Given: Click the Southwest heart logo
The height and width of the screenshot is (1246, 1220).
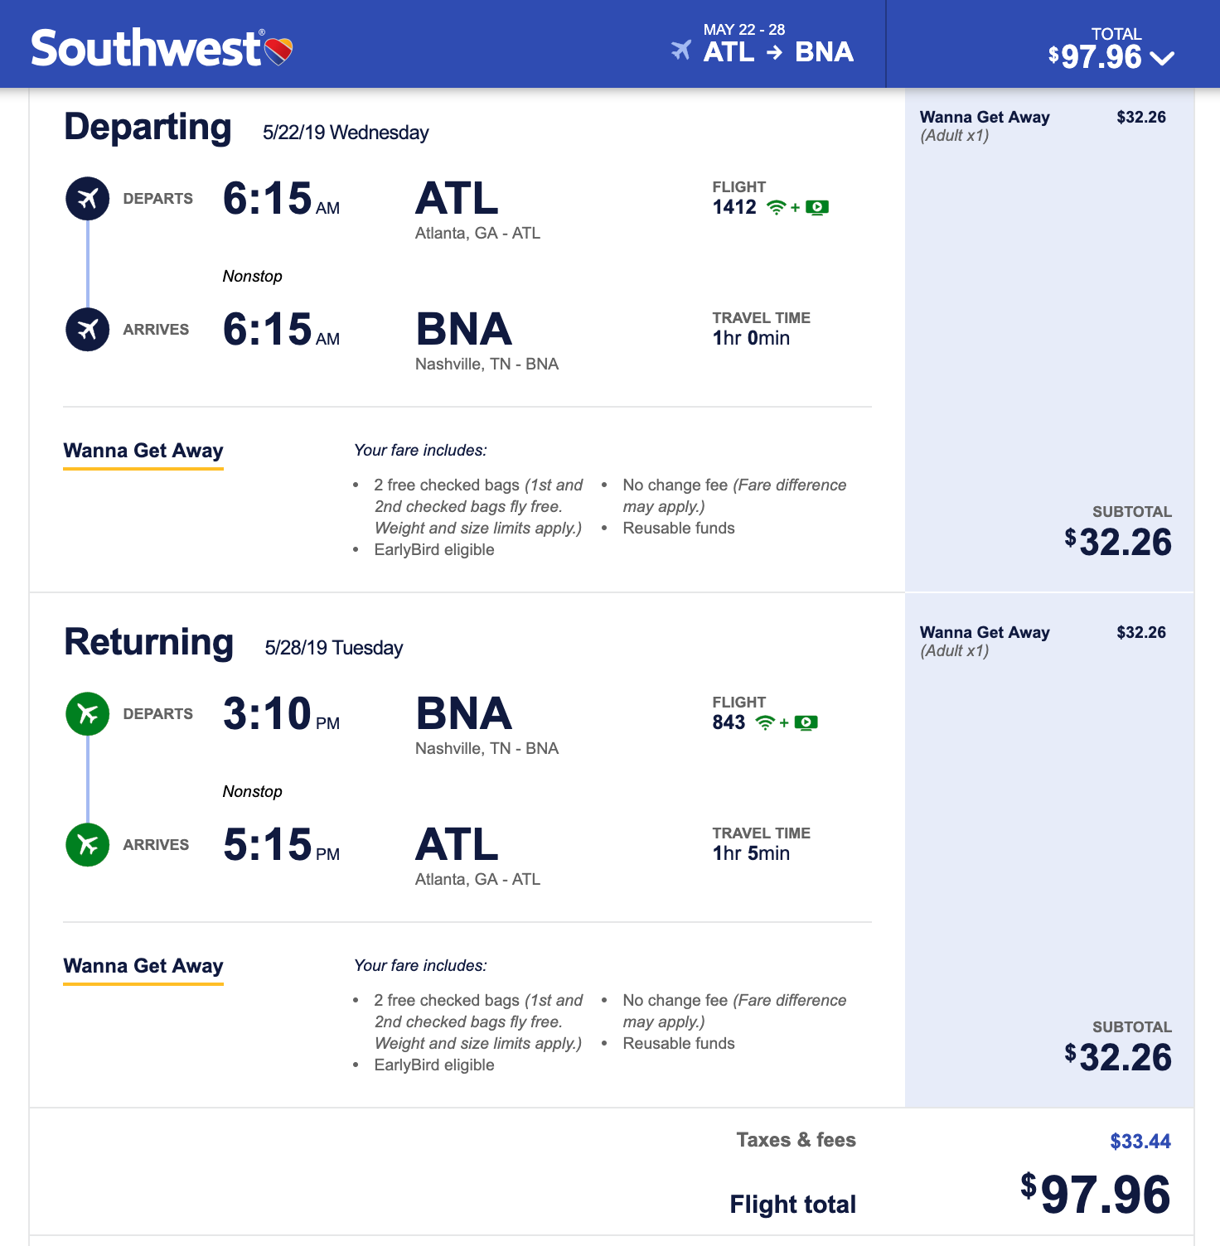Looking at the screenshot, I should tap(278, 51).
